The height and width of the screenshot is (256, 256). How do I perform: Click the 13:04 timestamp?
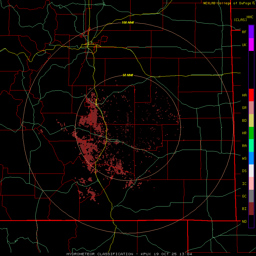tap(186, 254)
